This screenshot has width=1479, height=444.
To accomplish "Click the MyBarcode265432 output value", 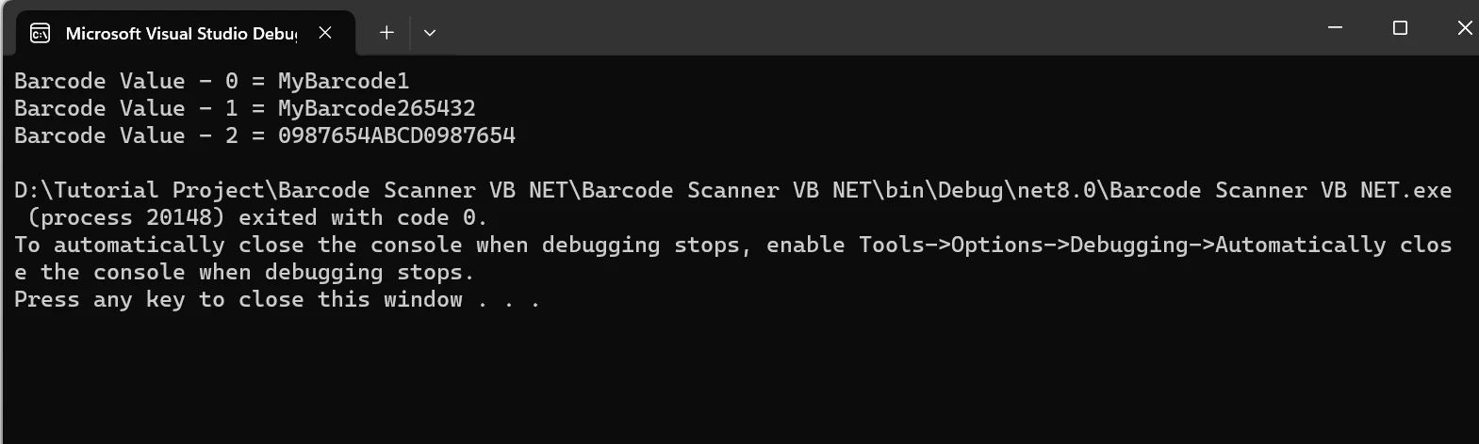I will pyautogui.click(x=376, y=108).
